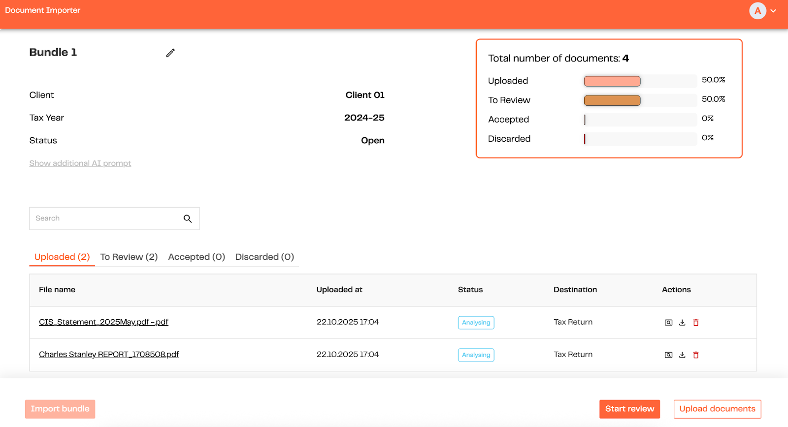Click the Actions column header
Viewport: 788px width, 427px height.
676,290
